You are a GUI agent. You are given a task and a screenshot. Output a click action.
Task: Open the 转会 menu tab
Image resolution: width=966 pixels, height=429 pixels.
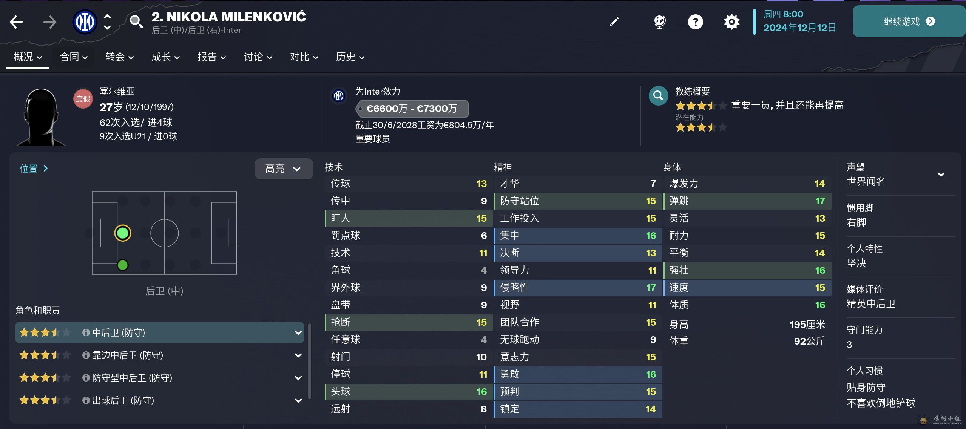pyautogui.click(x=119, y=57)
